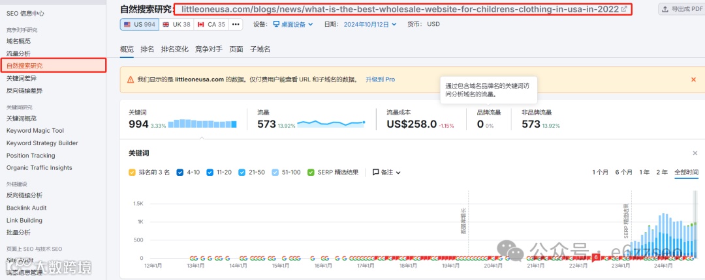Open Position Tracking in sidebar
705x280 pixels.
[31, 155]
